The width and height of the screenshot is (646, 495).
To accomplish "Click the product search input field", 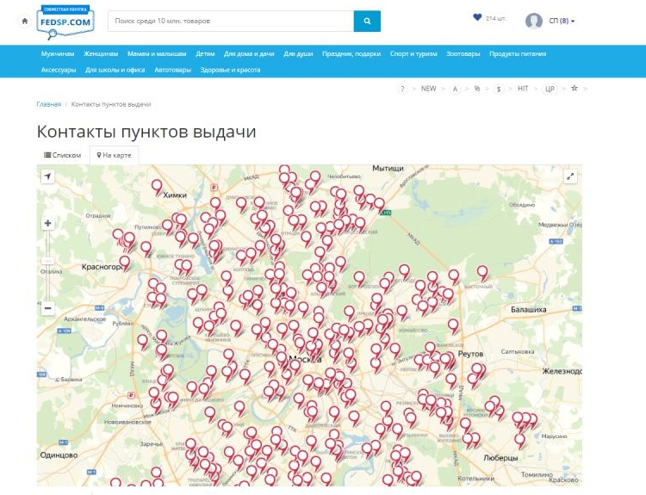I will [x=231, y=21].
